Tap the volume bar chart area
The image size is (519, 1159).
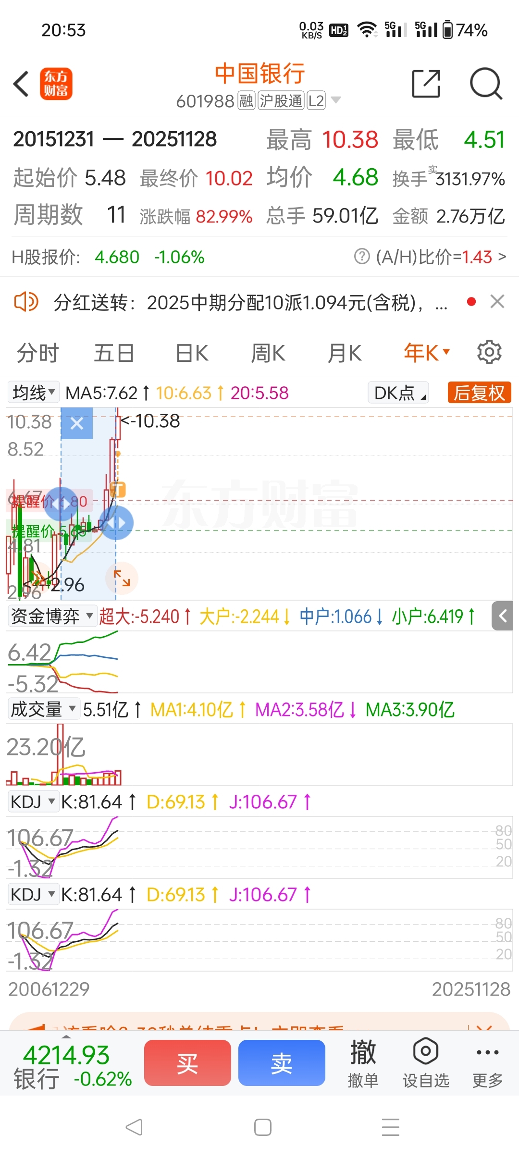259,754
